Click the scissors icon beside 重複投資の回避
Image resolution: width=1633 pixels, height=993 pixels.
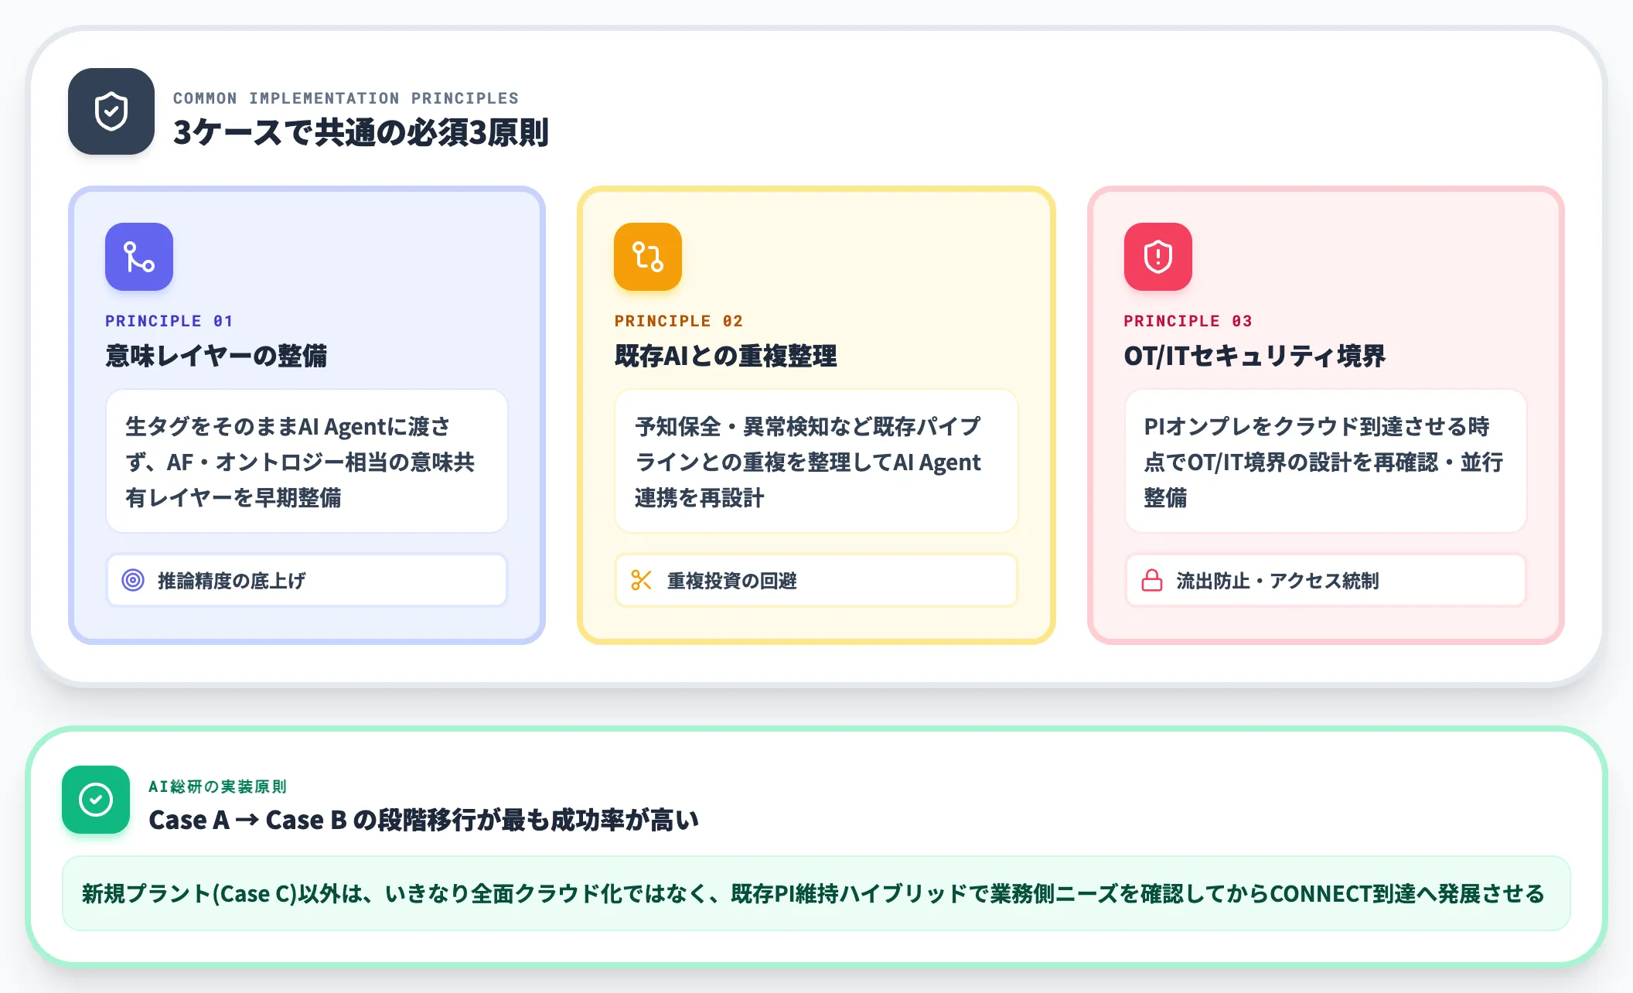pos(642,580)
